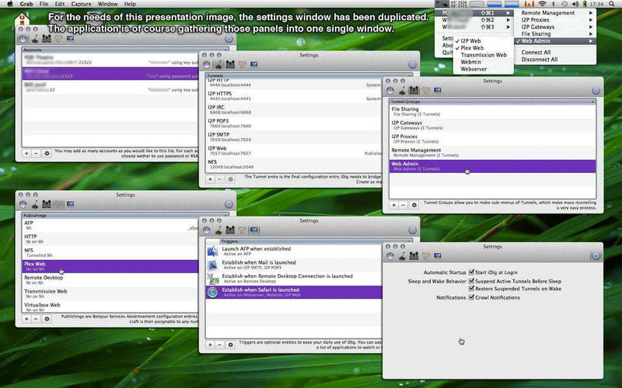Open general preferences gear in the Accounts window

(229, 39)
